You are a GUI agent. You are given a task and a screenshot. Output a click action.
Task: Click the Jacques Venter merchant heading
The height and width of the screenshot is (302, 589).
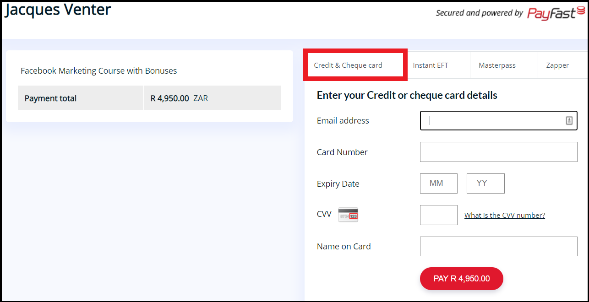(x=58, y=9)
